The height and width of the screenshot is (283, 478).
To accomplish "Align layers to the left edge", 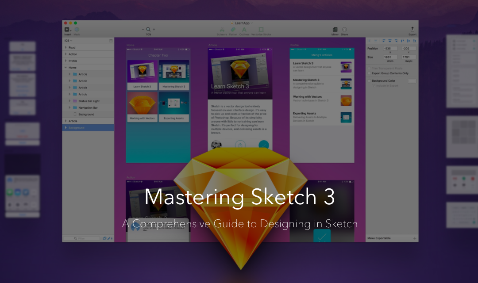I will coord(384,41).
